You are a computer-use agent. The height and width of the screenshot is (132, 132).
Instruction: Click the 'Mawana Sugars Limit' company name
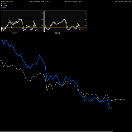pos(73,2)
